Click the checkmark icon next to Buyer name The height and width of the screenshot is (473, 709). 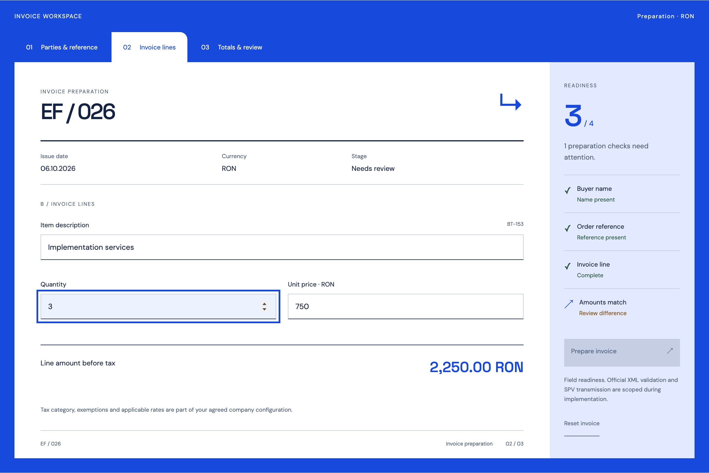[568, 190]
